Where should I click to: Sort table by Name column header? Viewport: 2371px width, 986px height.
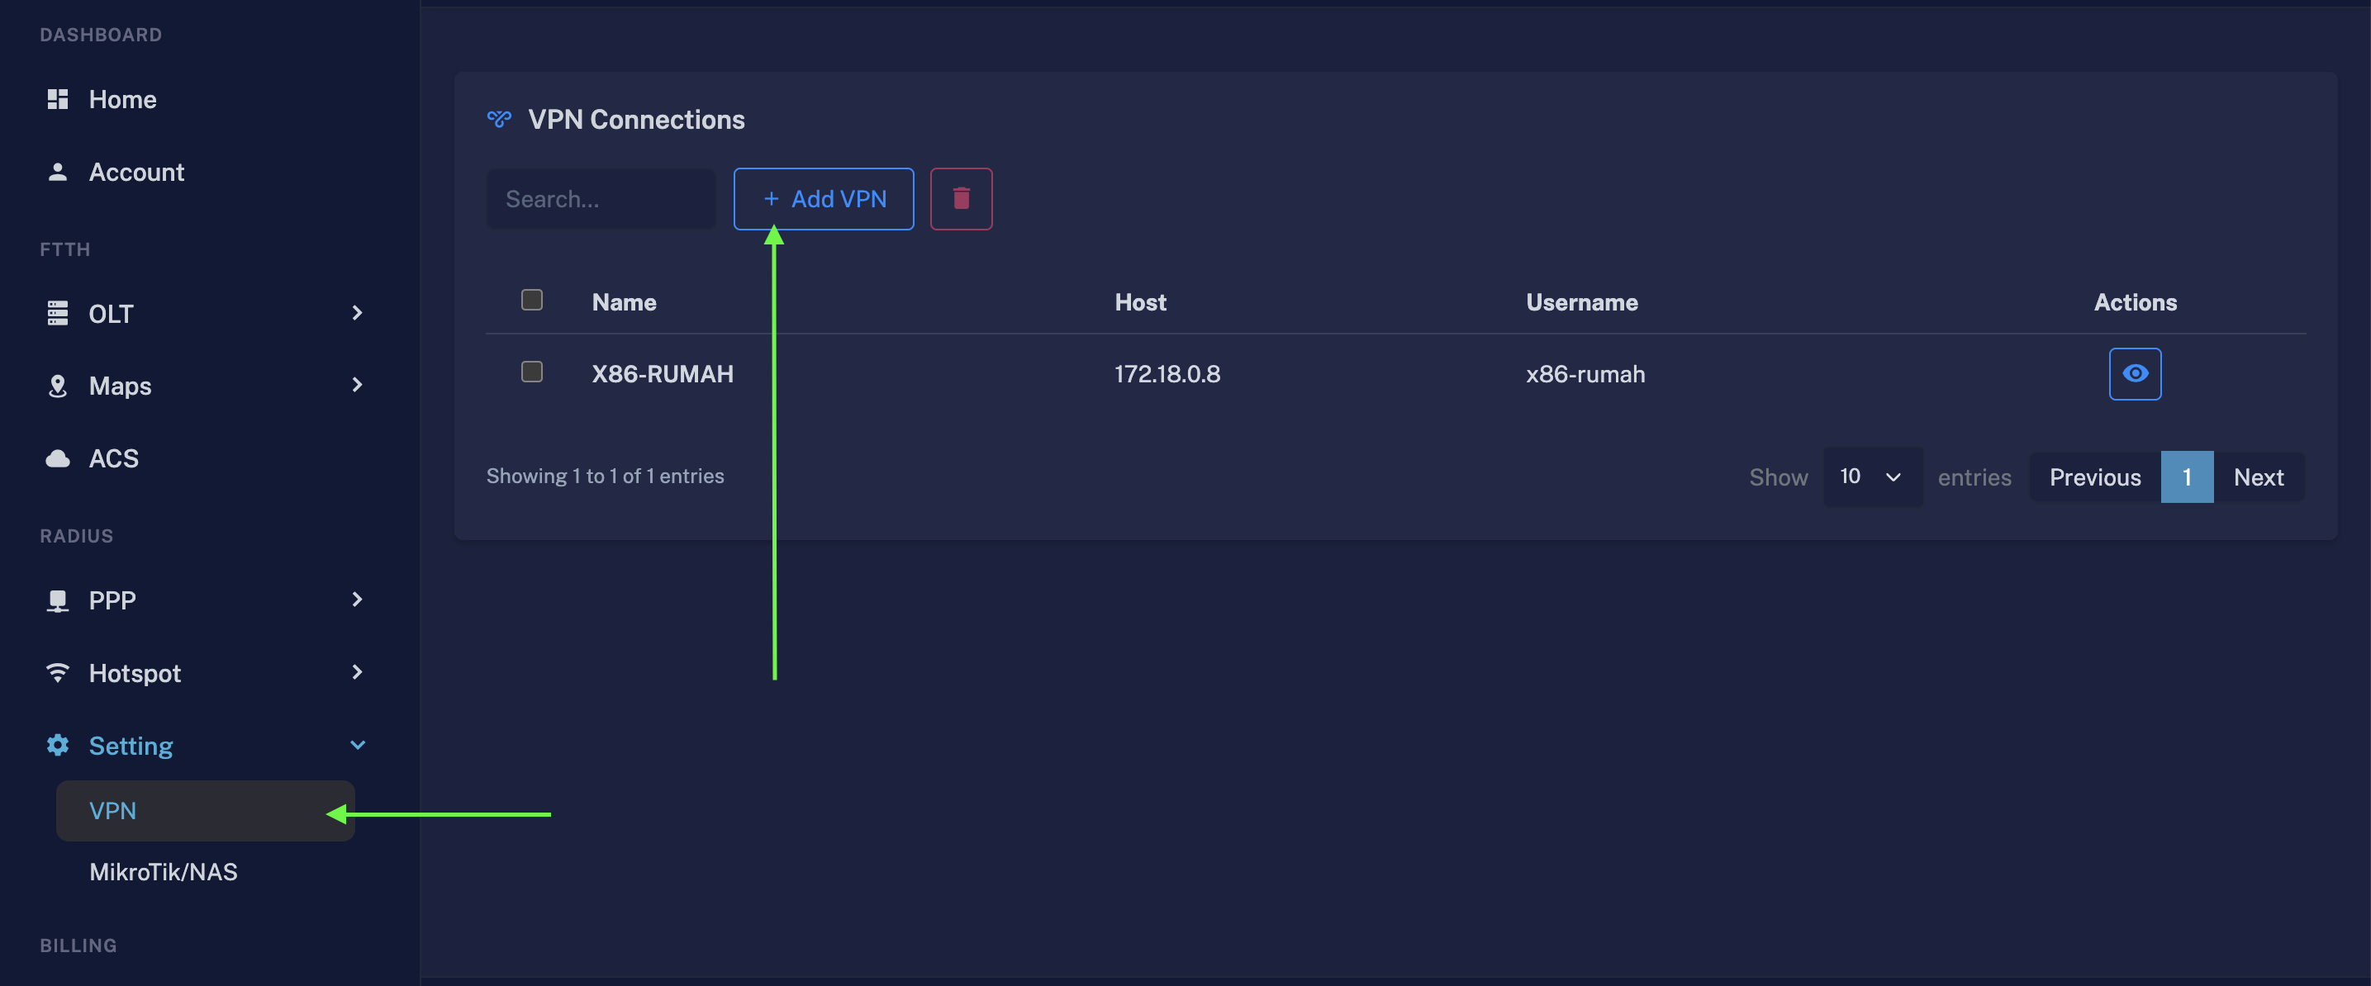pos(623,301)
